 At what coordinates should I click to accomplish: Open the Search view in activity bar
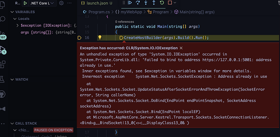[x=3, y=19]
